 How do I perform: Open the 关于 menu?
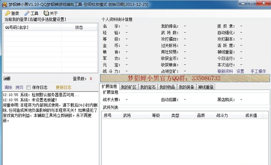[54, 13]
